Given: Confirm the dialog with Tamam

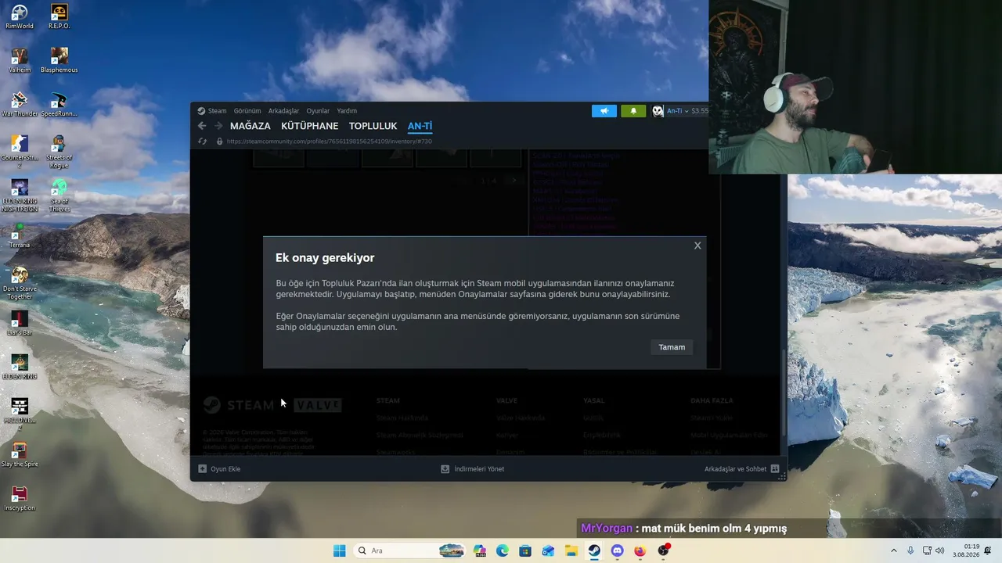Looking at the screenshot, I should (672, 347).
